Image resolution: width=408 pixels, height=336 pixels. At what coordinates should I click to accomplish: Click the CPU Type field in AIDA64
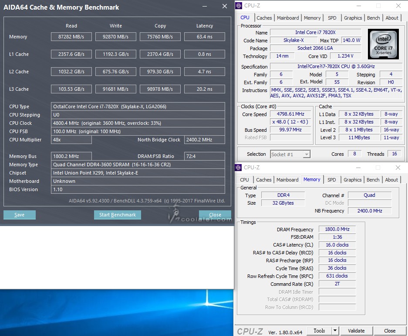coord(138,106)
